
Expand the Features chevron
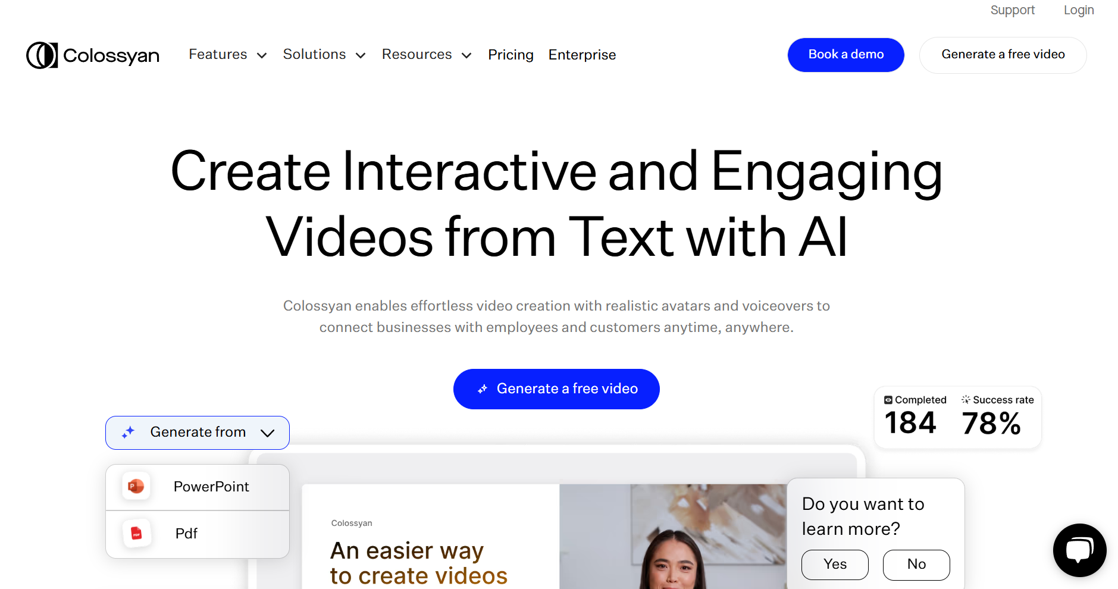262,56
